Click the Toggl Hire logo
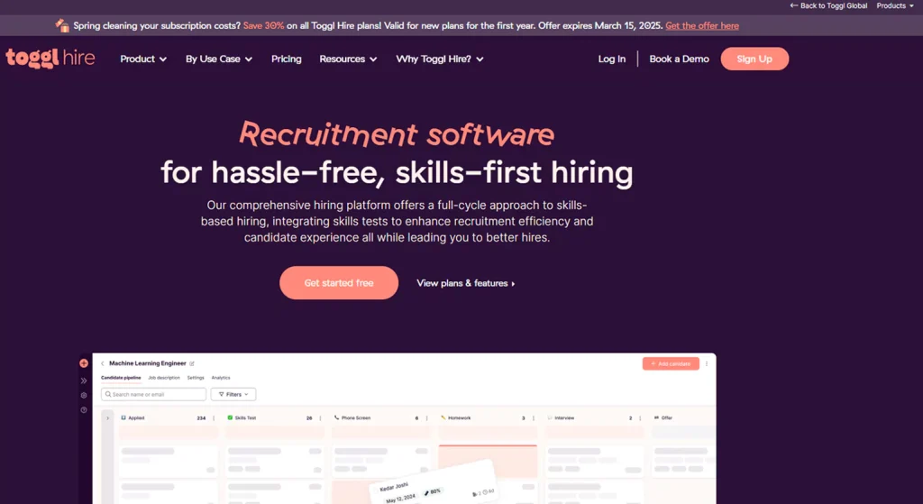This screenshot has height=504, width=923. coord(50,59)
